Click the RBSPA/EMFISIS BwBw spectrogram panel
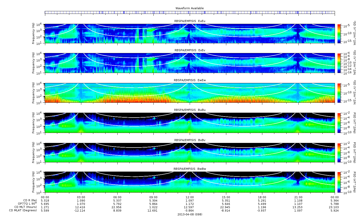Image resolution: width=360 pixels, height=220 pixels. (190, 182)
